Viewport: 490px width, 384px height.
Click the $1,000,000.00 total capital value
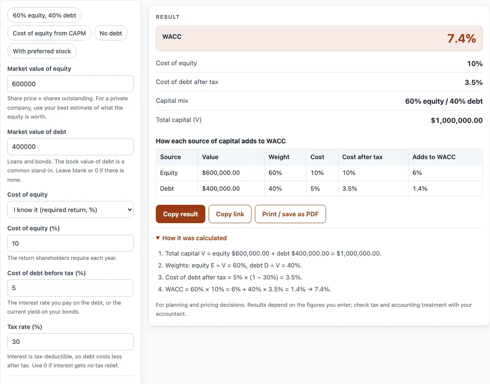[x=457, y=120]
